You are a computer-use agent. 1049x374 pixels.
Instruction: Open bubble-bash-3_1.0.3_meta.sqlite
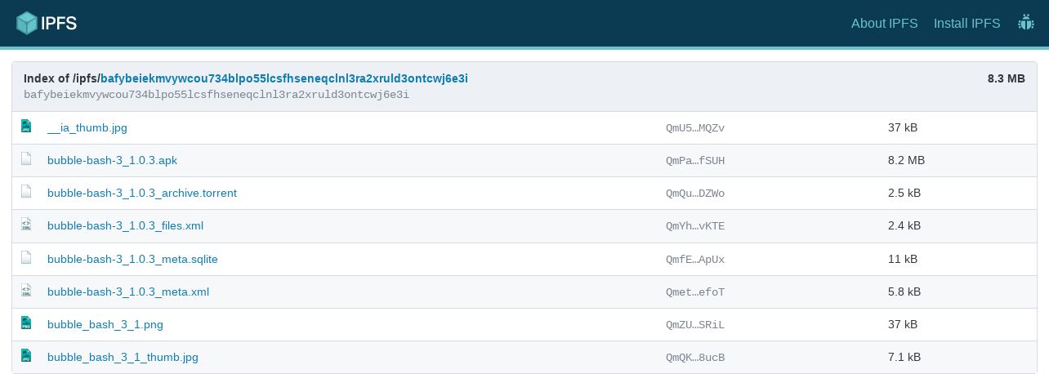(x=132, y=259)
